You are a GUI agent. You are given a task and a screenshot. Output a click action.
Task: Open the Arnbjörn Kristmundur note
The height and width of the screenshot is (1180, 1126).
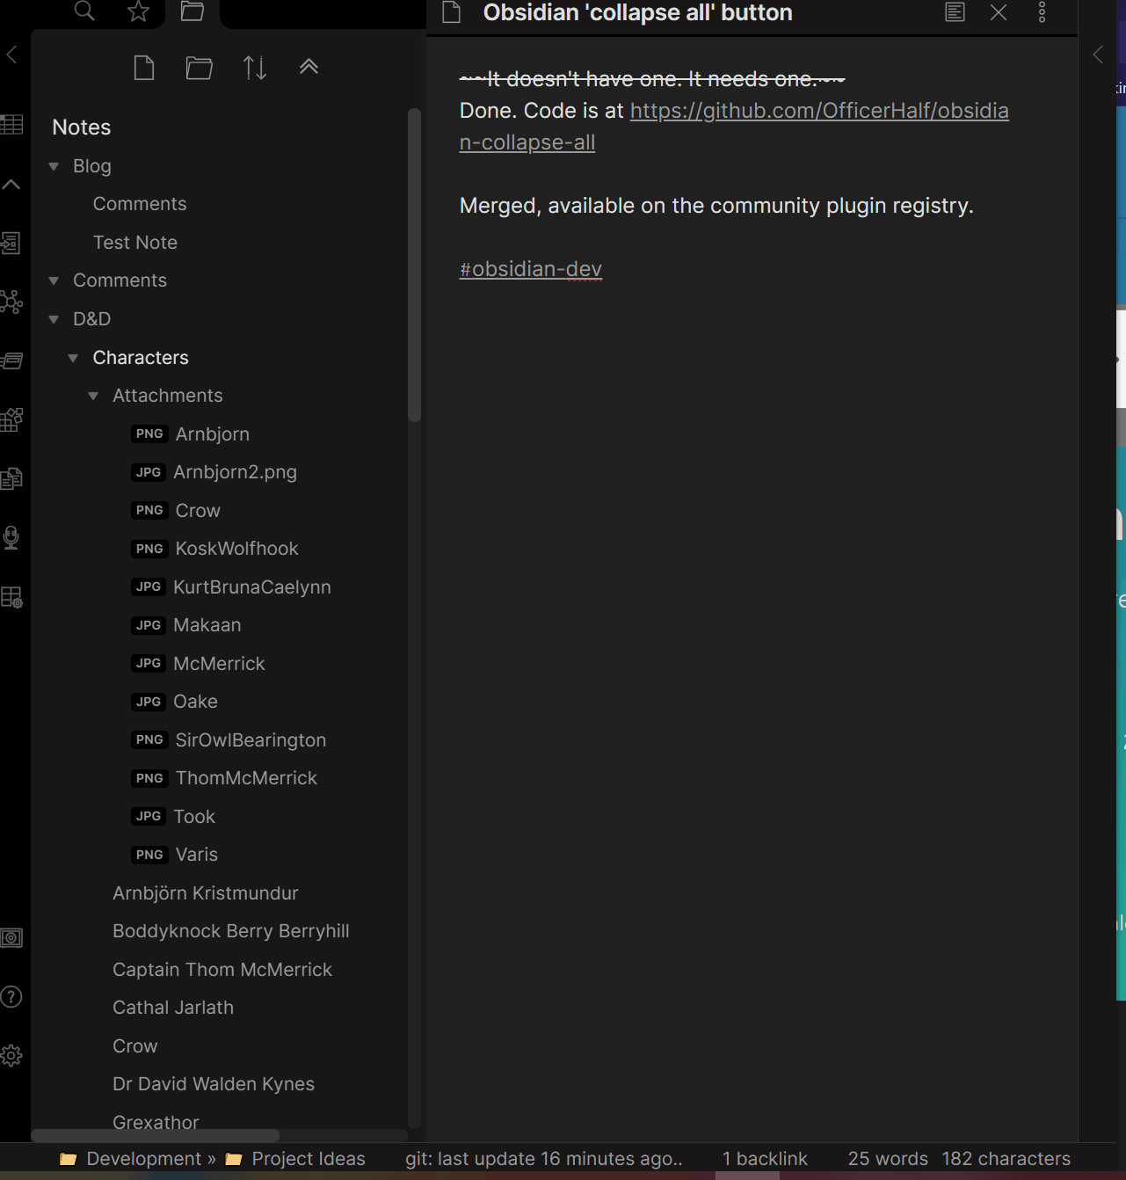click(206, 893)
